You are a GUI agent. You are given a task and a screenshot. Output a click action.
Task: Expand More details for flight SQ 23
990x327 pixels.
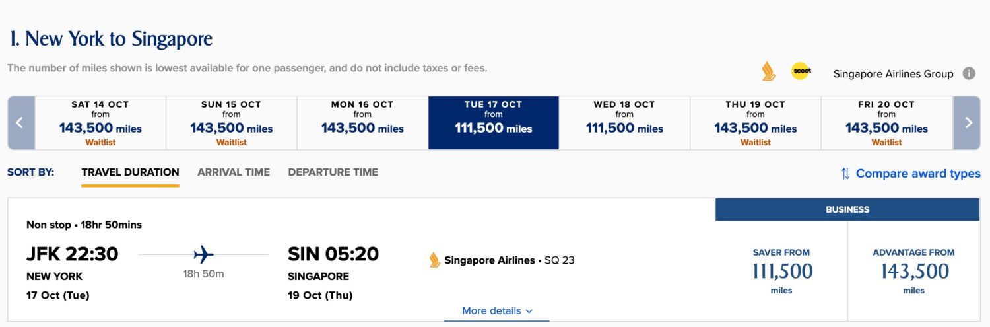click(497, 311)
